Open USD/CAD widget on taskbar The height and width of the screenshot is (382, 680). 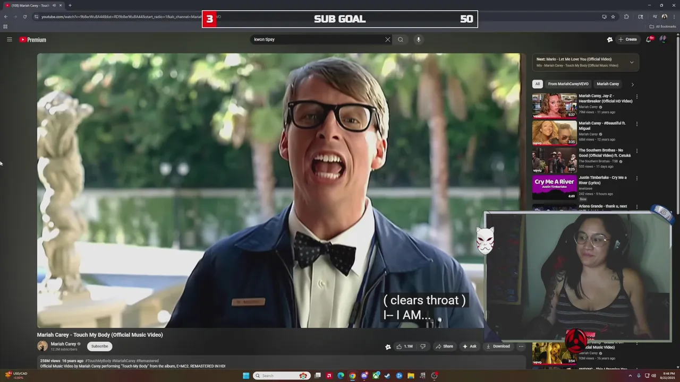pyautogui.click(x=16, y=375)
